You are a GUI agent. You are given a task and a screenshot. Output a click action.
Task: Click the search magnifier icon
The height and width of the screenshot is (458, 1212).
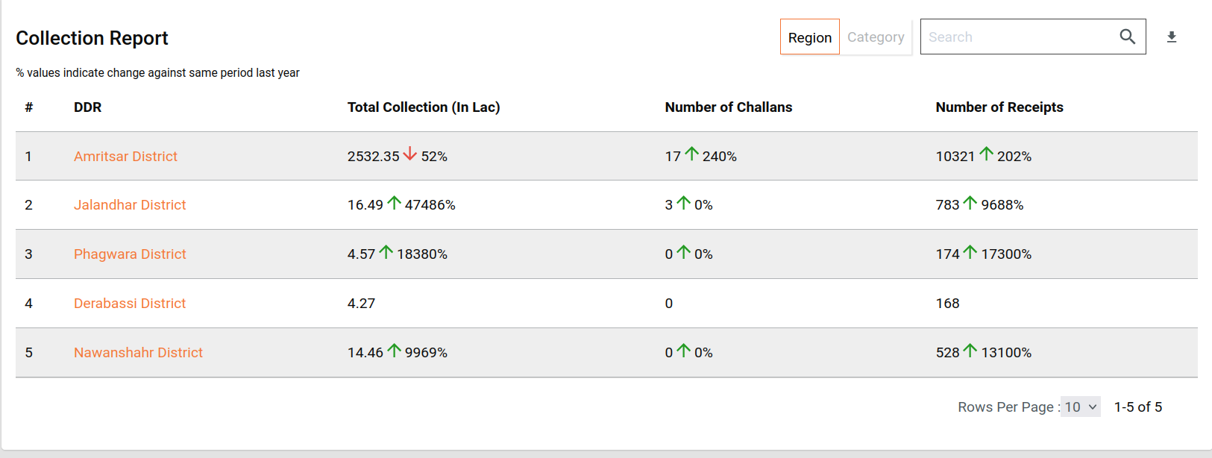pos(1127,37)
